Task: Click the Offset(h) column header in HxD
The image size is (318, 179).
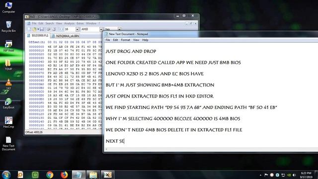Action: [x=36, y=42]
